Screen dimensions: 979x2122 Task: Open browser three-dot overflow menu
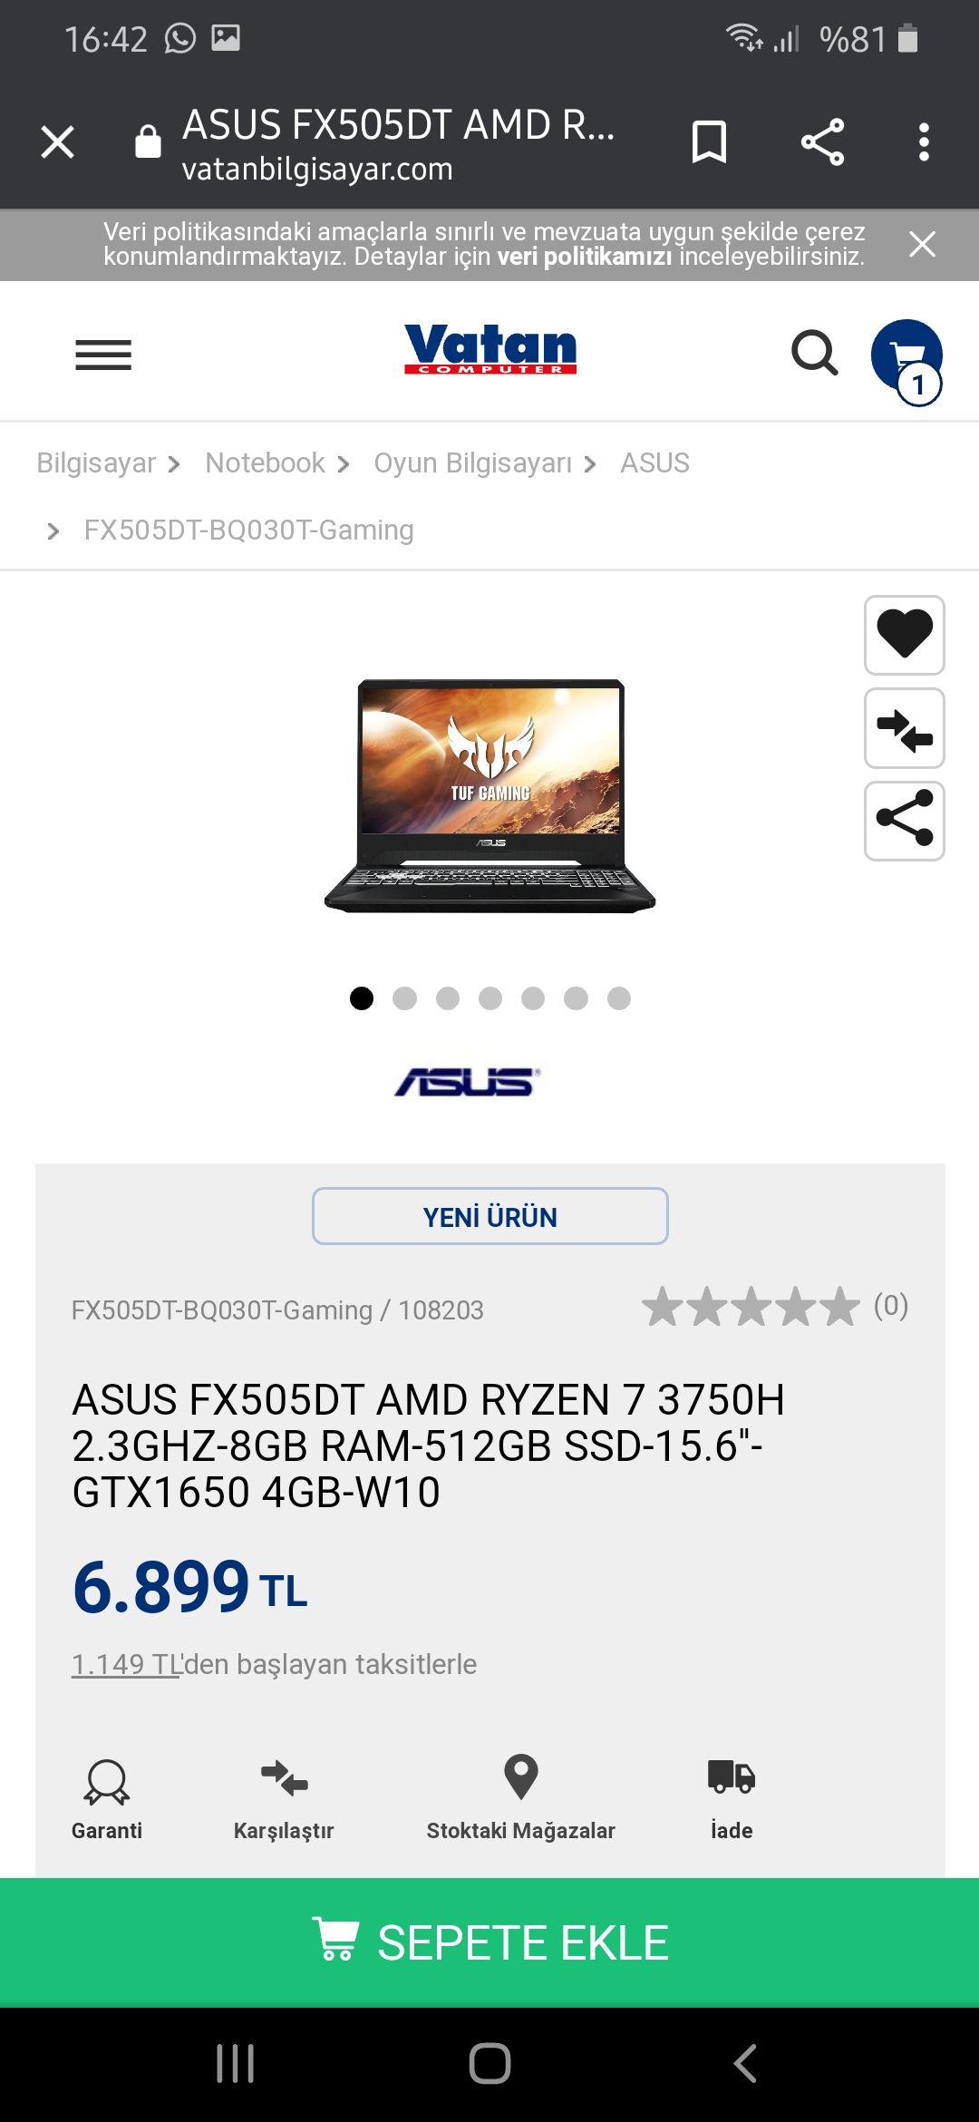[924, 142]
